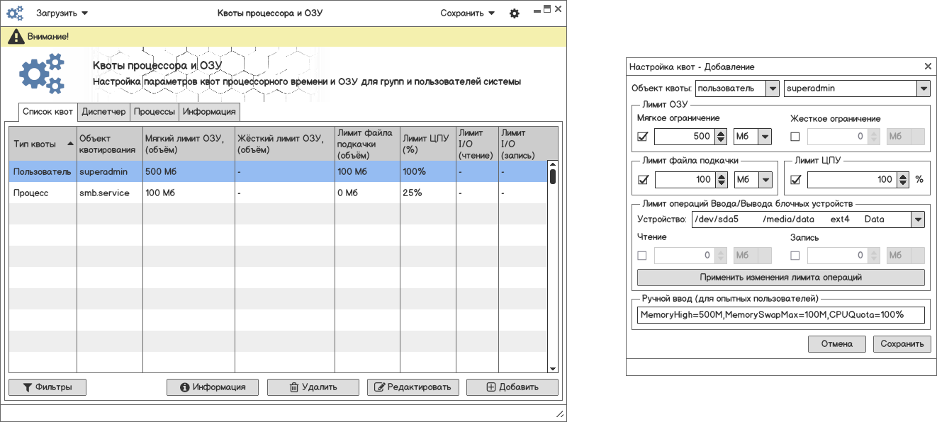Enable the Жесткое ограничение checkbox
Viewport: 937px width, 422px height.
pos(795,137)
